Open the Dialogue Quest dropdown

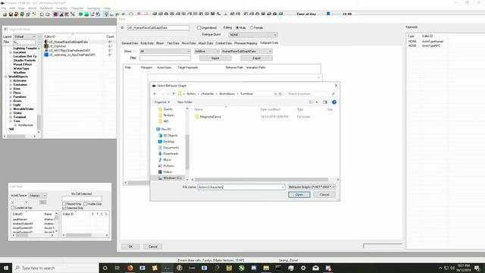coord(252,35)
